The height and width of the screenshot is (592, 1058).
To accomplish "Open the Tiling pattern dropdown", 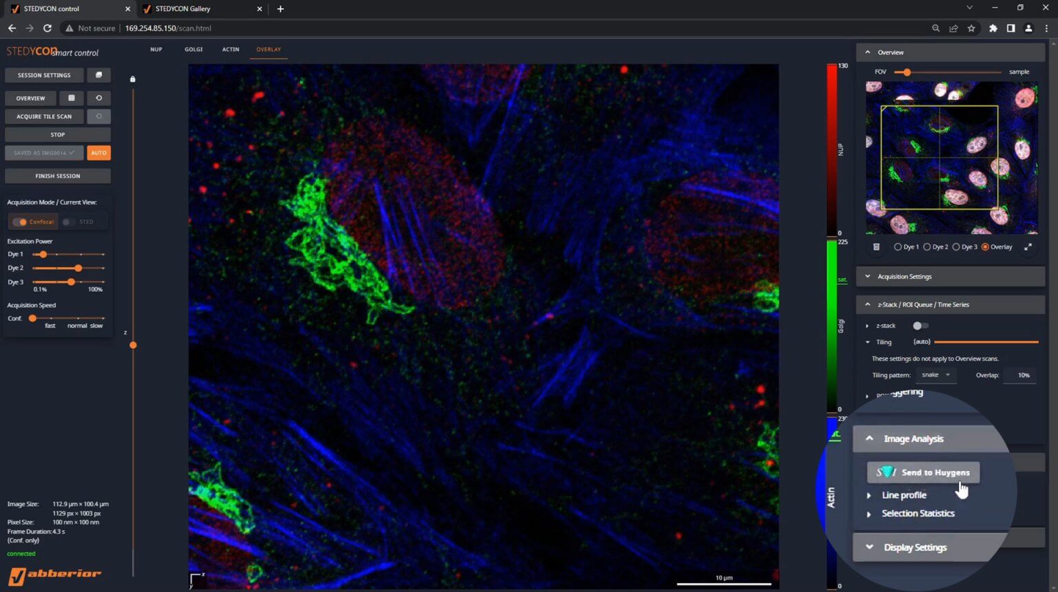I will [x=935, y=375].
